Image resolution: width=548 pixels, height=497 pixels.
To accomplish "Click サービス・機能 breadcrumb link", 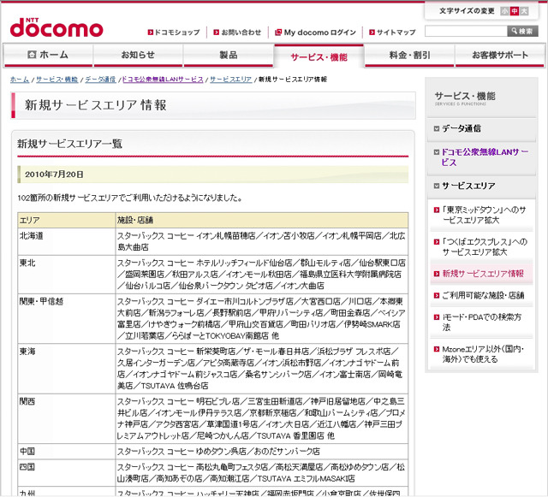I will (x=57, y=80).
